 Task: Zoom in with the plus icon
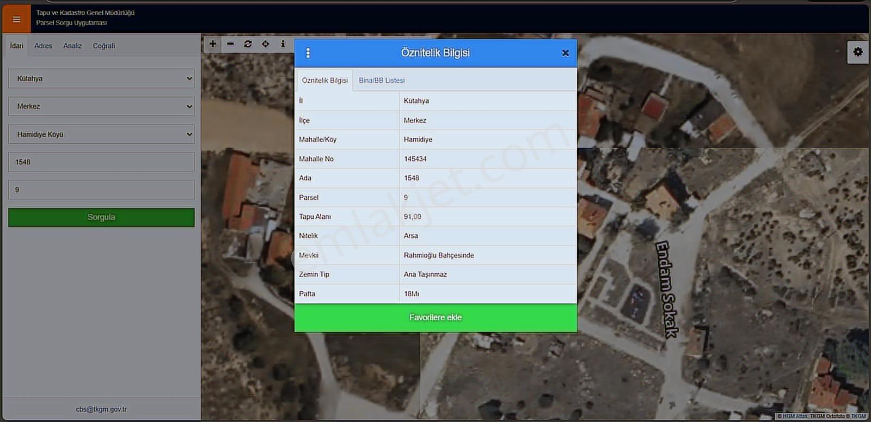click(x=213, y=44)
